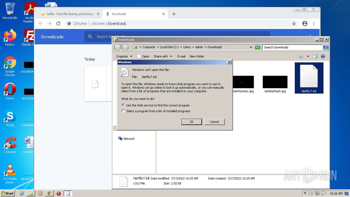This screenshot has width=350, height=197.
Task: Switch to the Downloads Chrome tab
Action: (135, 14)
